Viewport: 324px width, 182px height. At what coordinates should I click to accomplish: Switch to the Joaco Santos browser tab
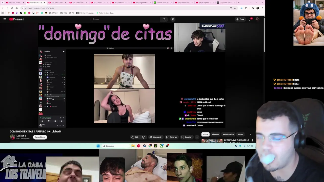coord(57,3)
